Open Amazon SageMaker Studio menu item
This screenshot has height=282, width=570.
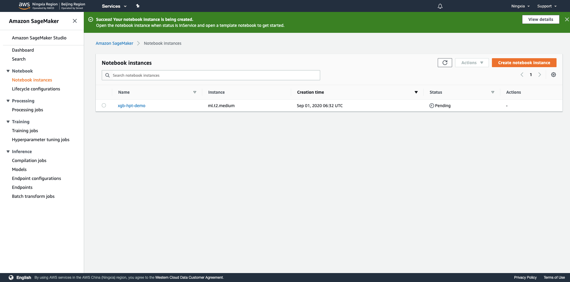pos(39,38)
